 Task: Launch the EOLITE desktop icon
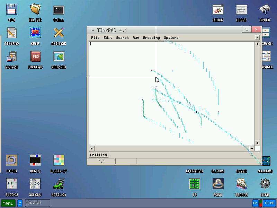pyautogui.click(x=35, y=10)
